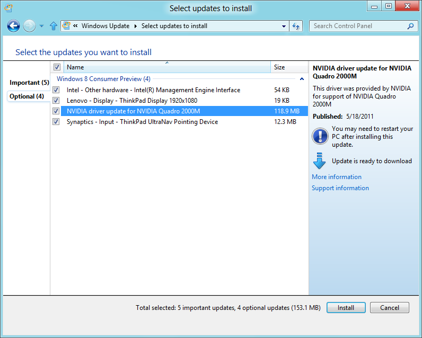Click the search magnifier icon
The width and height of the screenshot is (422, 338).
point(410,26)
